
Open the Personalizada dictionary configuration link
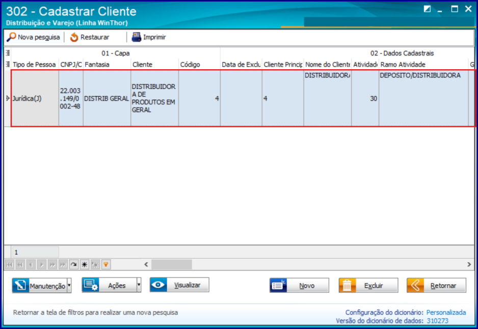tap(446, 312)
